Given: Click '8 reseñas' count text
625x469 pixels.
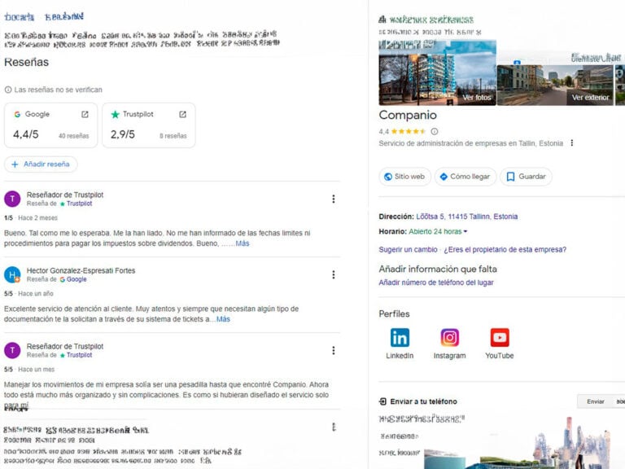Looking at the screenshot, I should (x=173, y=136).
